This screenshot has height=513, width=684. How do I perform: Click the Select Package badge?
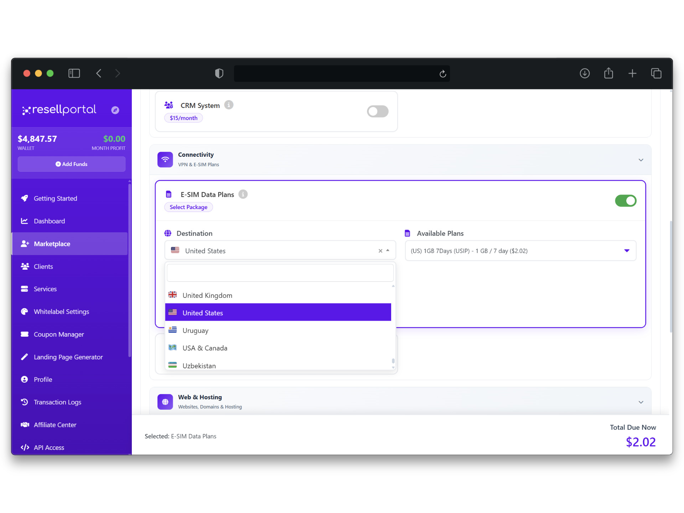point(188,207)
